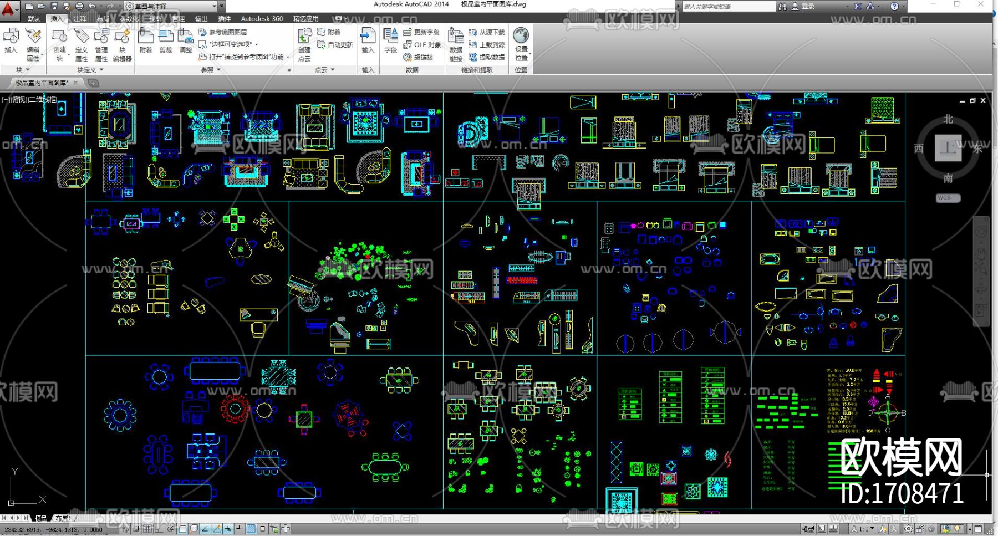
Task: Switch to the 布局1 layout tab
Action: pyautogui.click(x=62, y=518)
